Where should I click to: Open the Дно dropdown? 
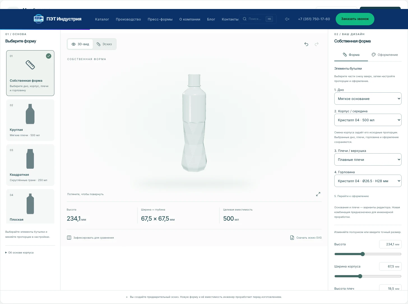(x=368, y=99)
